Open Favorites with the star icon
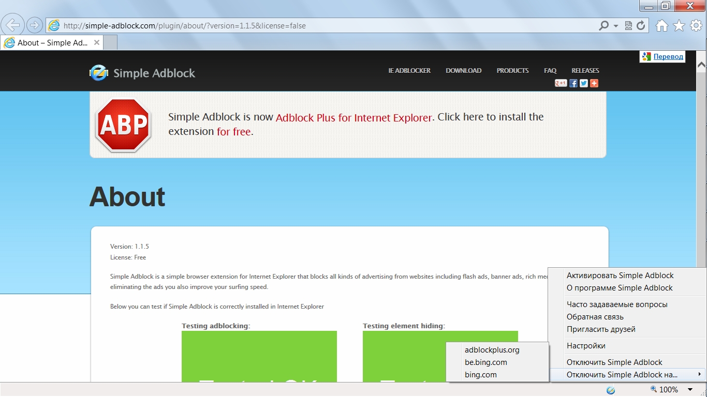Screen dimensions: 707x397 click(679, 25)
